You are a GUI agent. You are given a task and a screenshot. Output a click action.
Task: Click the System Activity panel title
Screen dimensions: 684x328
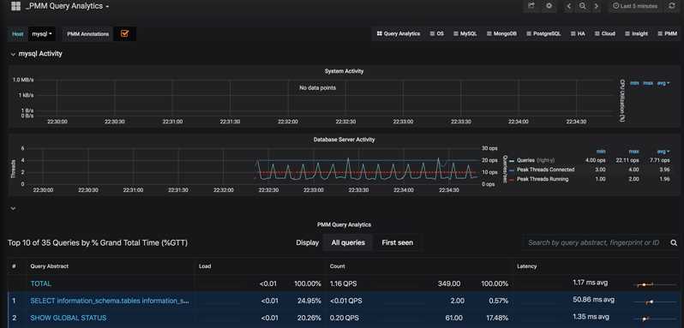[x=344, y=71]
